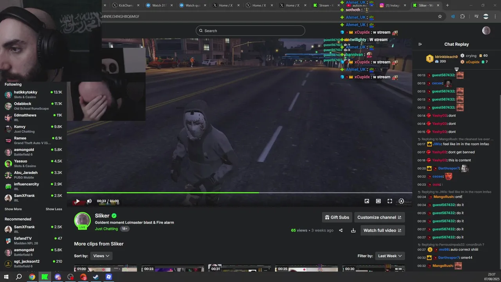Click Show Less in Following

point(54,209)
